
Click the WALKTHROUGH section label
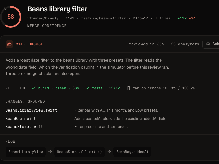[x=30, y=44]
